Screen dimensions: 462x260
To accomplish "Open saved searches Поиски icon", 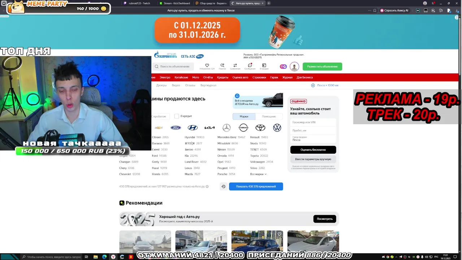I will [222, 65].
